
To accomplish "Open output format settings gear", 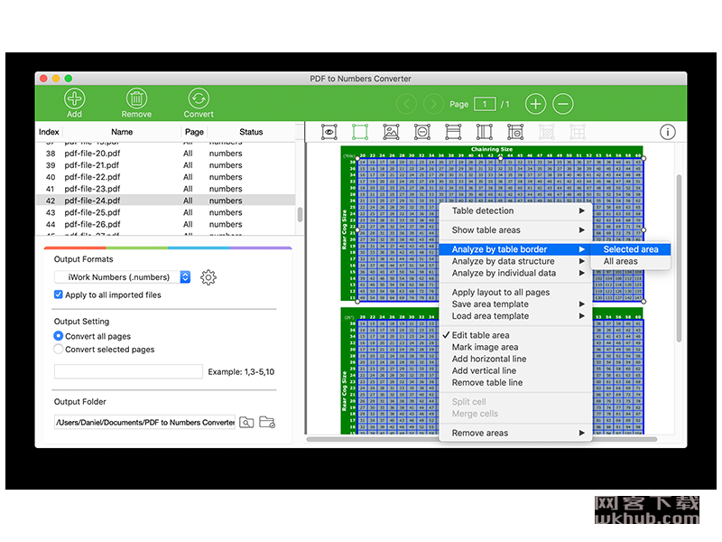I will pyautogui.click(x=208, y=277).
